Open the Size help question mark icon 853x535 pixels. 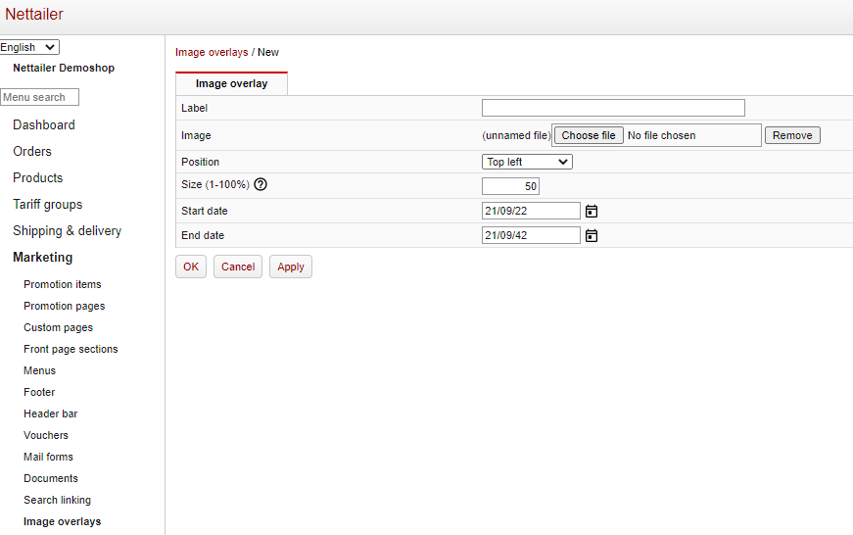pos(261,184)
